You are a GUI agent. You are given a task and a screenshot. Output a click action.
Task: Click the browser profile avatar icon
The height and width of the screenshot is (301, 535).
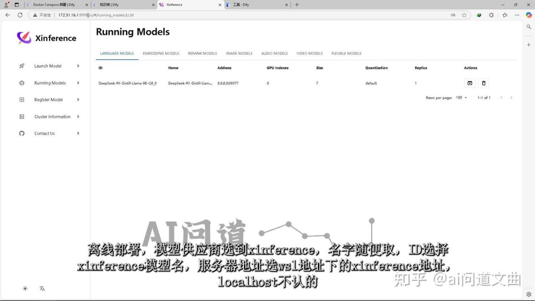coord(6,5)
